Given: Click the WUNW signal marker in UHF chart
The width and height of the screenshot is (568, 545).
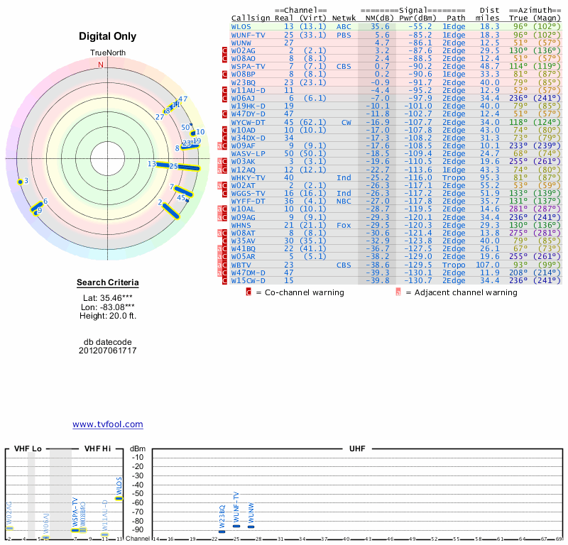Looking at the screenshot, I should coord(251,527).
